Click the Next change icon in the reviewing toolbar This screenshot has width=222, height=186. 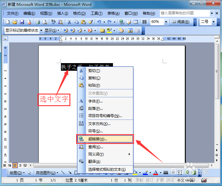click(73, 30)
